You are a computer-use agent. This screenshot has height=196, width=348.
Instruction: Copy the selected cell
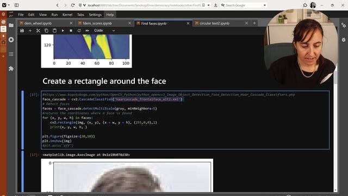(46, 30)
